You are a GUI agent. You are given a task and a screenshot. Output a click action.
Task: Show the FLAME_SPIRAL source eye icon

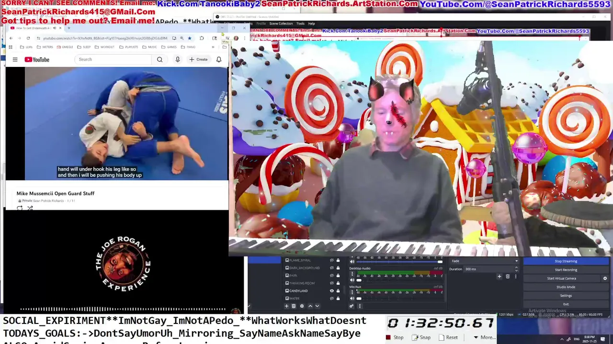(332, 260)
